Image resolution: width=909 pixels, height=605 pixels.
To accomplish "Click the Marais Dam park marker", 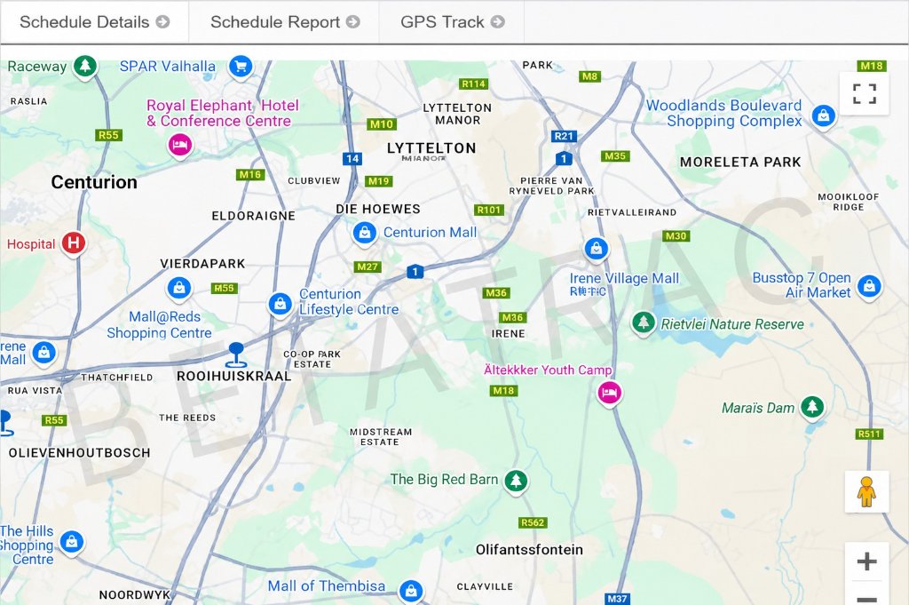I will 812,407.
